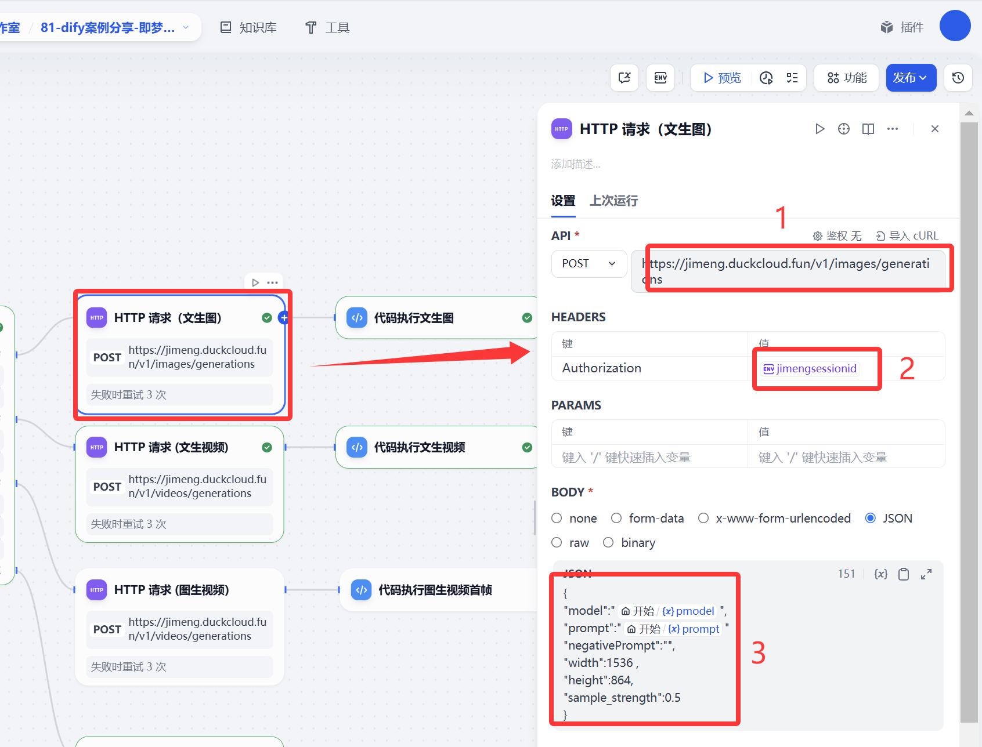The width and height of the screenshot is (982, 747).
Task: Expand JSON editor to full size
Action: 926,574
